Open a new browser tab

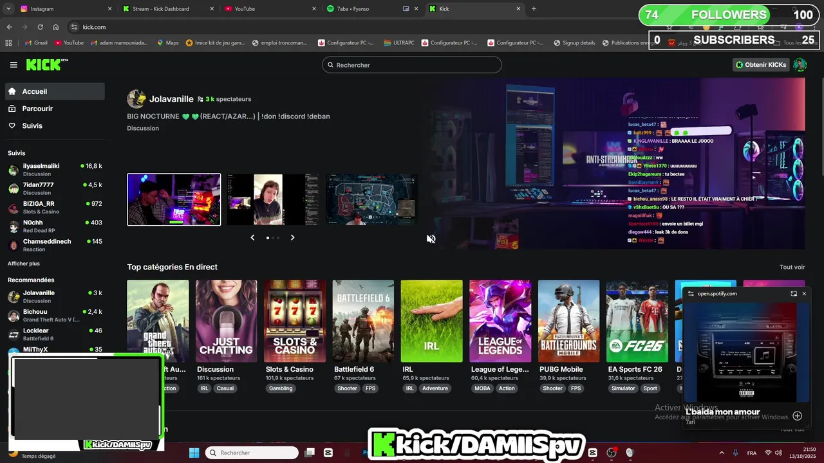click(534, 9)
